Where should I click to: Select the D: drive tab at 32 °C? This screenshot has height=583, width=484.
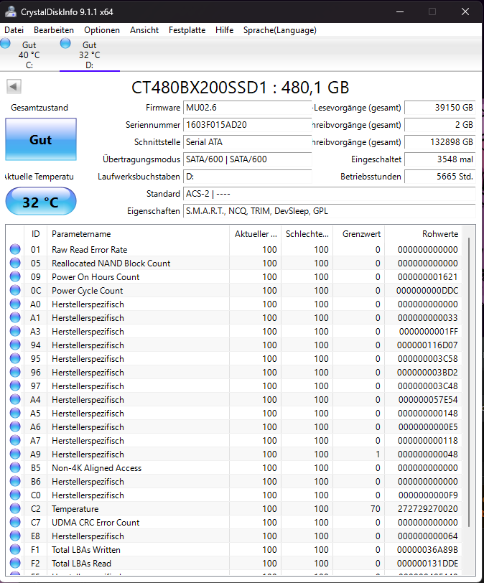90,55
